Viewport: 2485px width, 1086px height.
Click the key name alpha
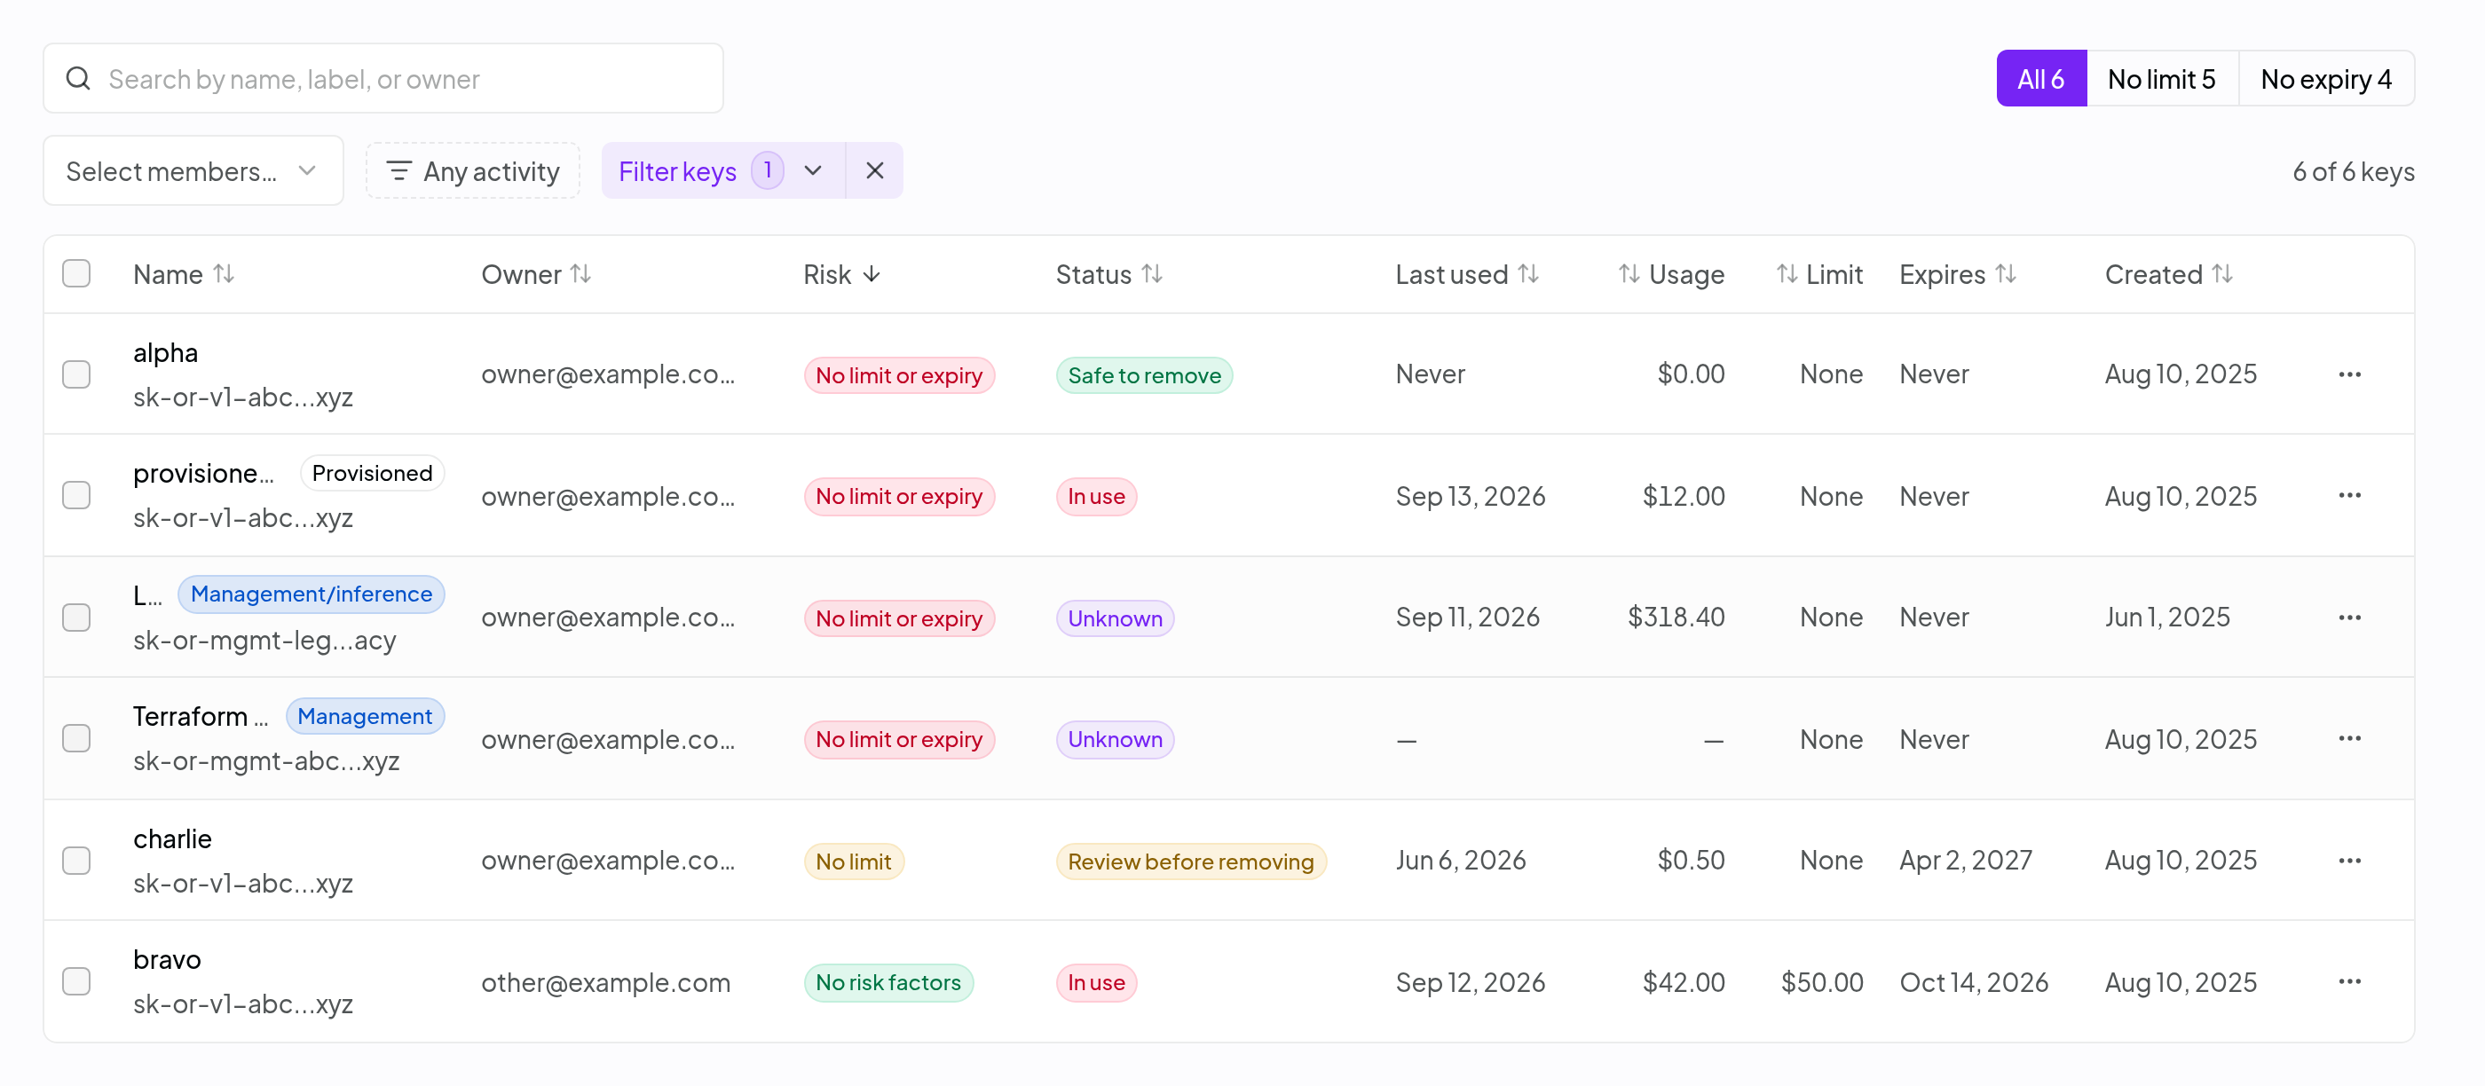pos(166,353)
